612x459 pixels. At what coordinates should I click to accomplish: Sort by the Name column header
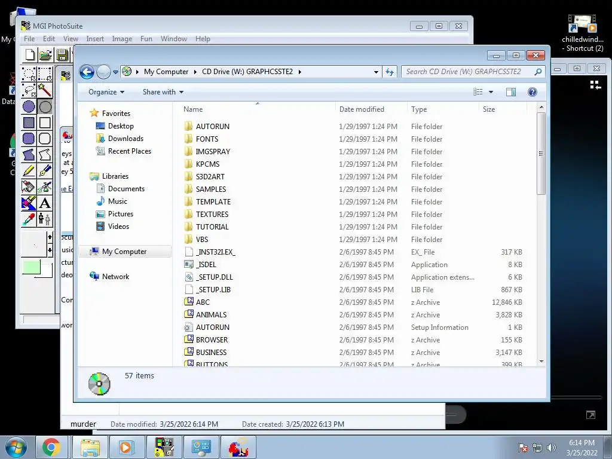258,109
